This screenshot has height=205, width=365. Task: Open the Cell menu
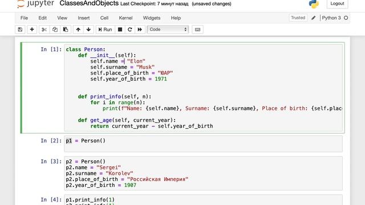(104, 18)
